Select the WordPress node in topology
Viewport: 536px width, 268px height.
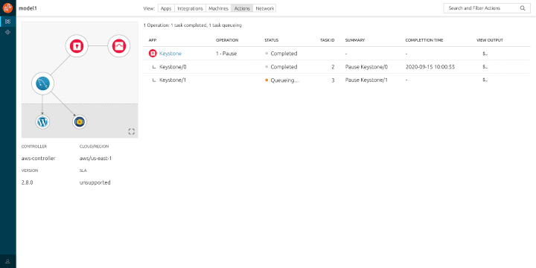[x=42, y=122]
